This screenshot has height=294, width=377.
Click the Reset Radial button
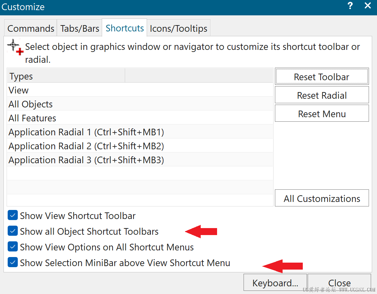click(x=322, y=95)
